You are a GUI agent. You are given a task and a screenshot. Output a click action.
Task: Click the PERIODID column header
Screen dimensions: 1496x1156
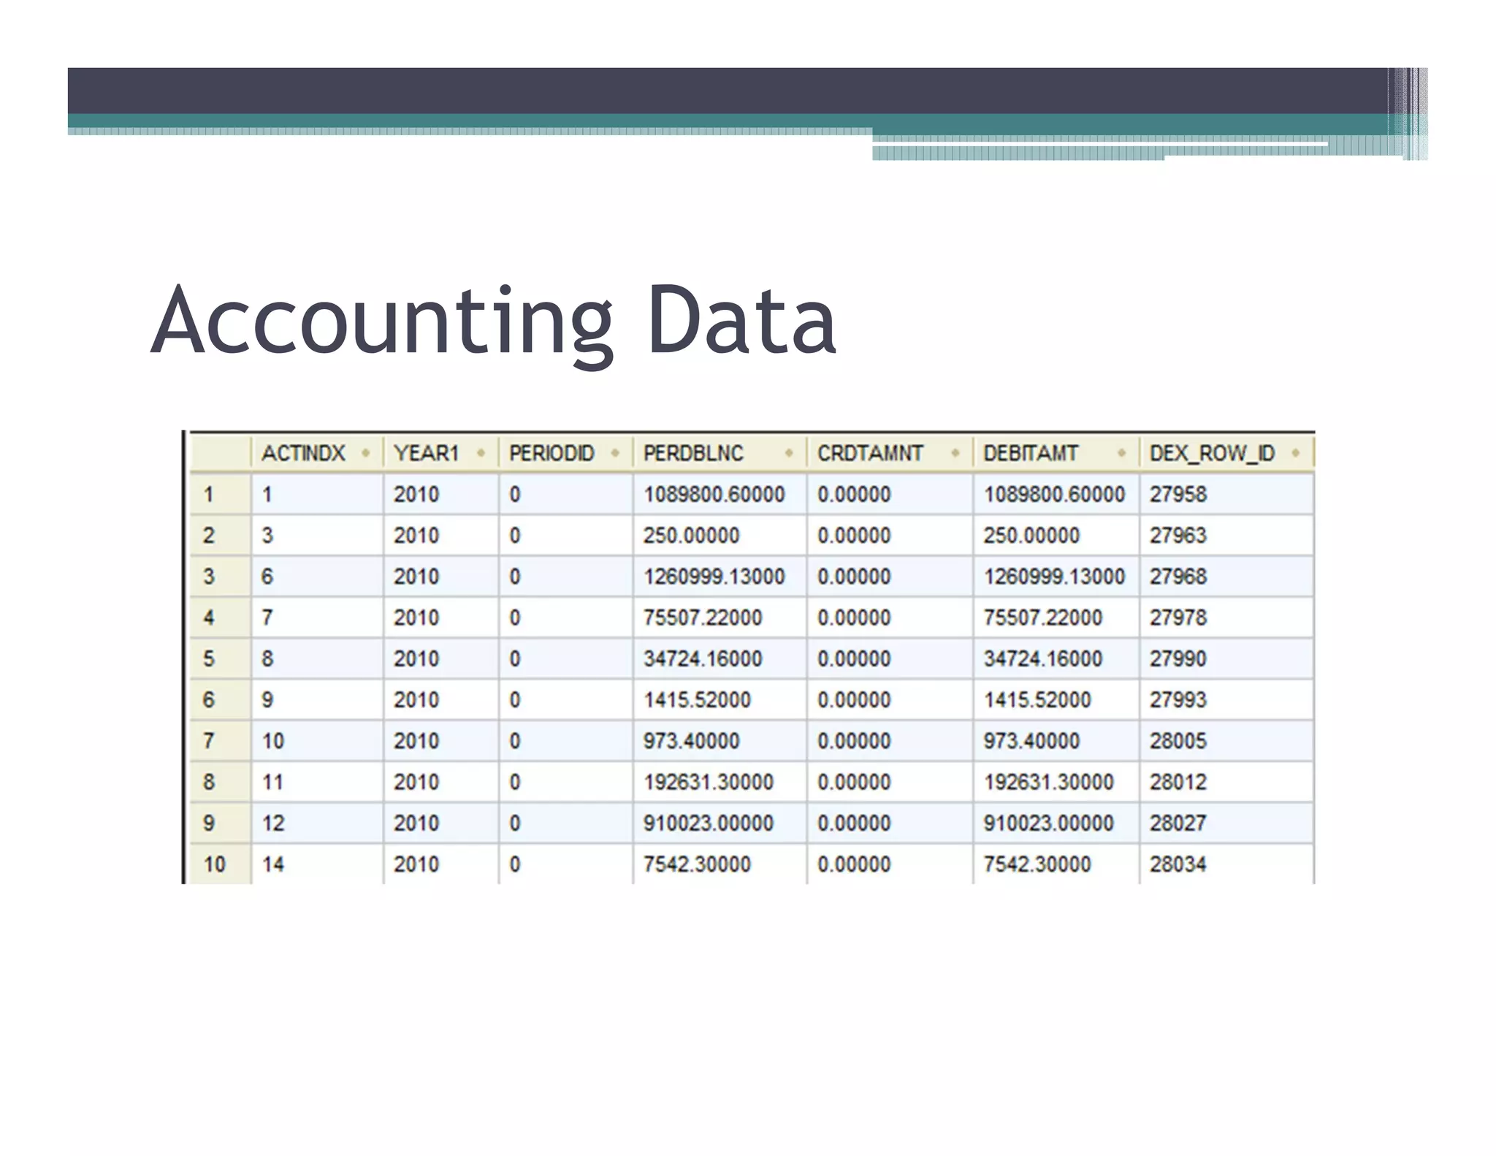point(566,453)
